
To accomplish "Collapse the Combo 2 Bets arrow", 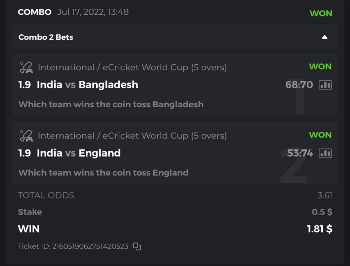I will click(x=324, y=37).
